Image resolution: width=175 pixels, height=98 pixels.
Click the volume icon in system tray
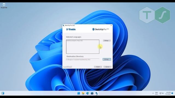pyautogui.click(x=163, y=93)
